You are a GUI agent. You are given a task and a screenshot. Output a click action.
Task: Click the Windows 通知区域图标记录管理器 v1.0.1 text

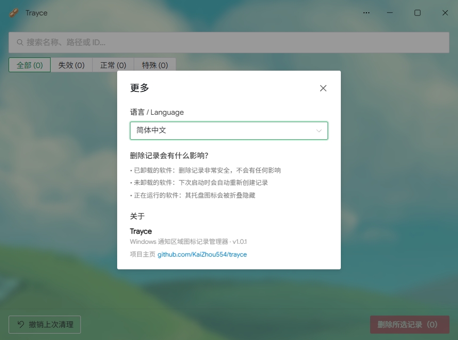pyautogui.click(x=189, y=242)
